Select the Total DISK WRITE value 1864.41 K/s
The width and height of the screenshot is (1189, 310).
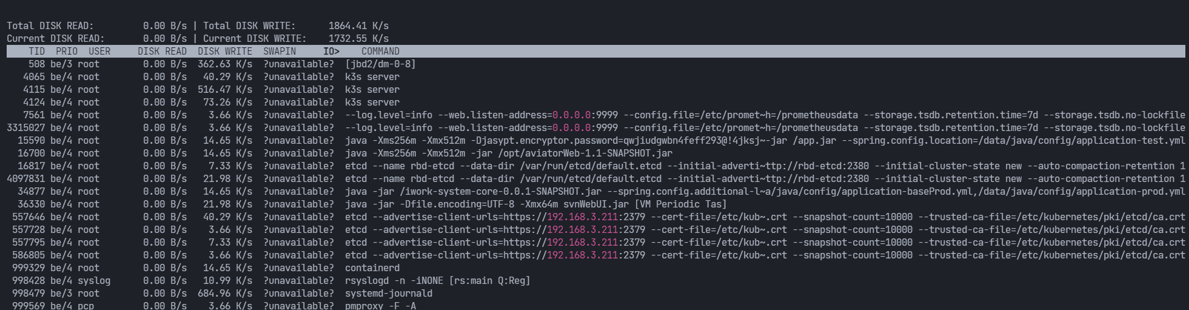click(358, 26)
